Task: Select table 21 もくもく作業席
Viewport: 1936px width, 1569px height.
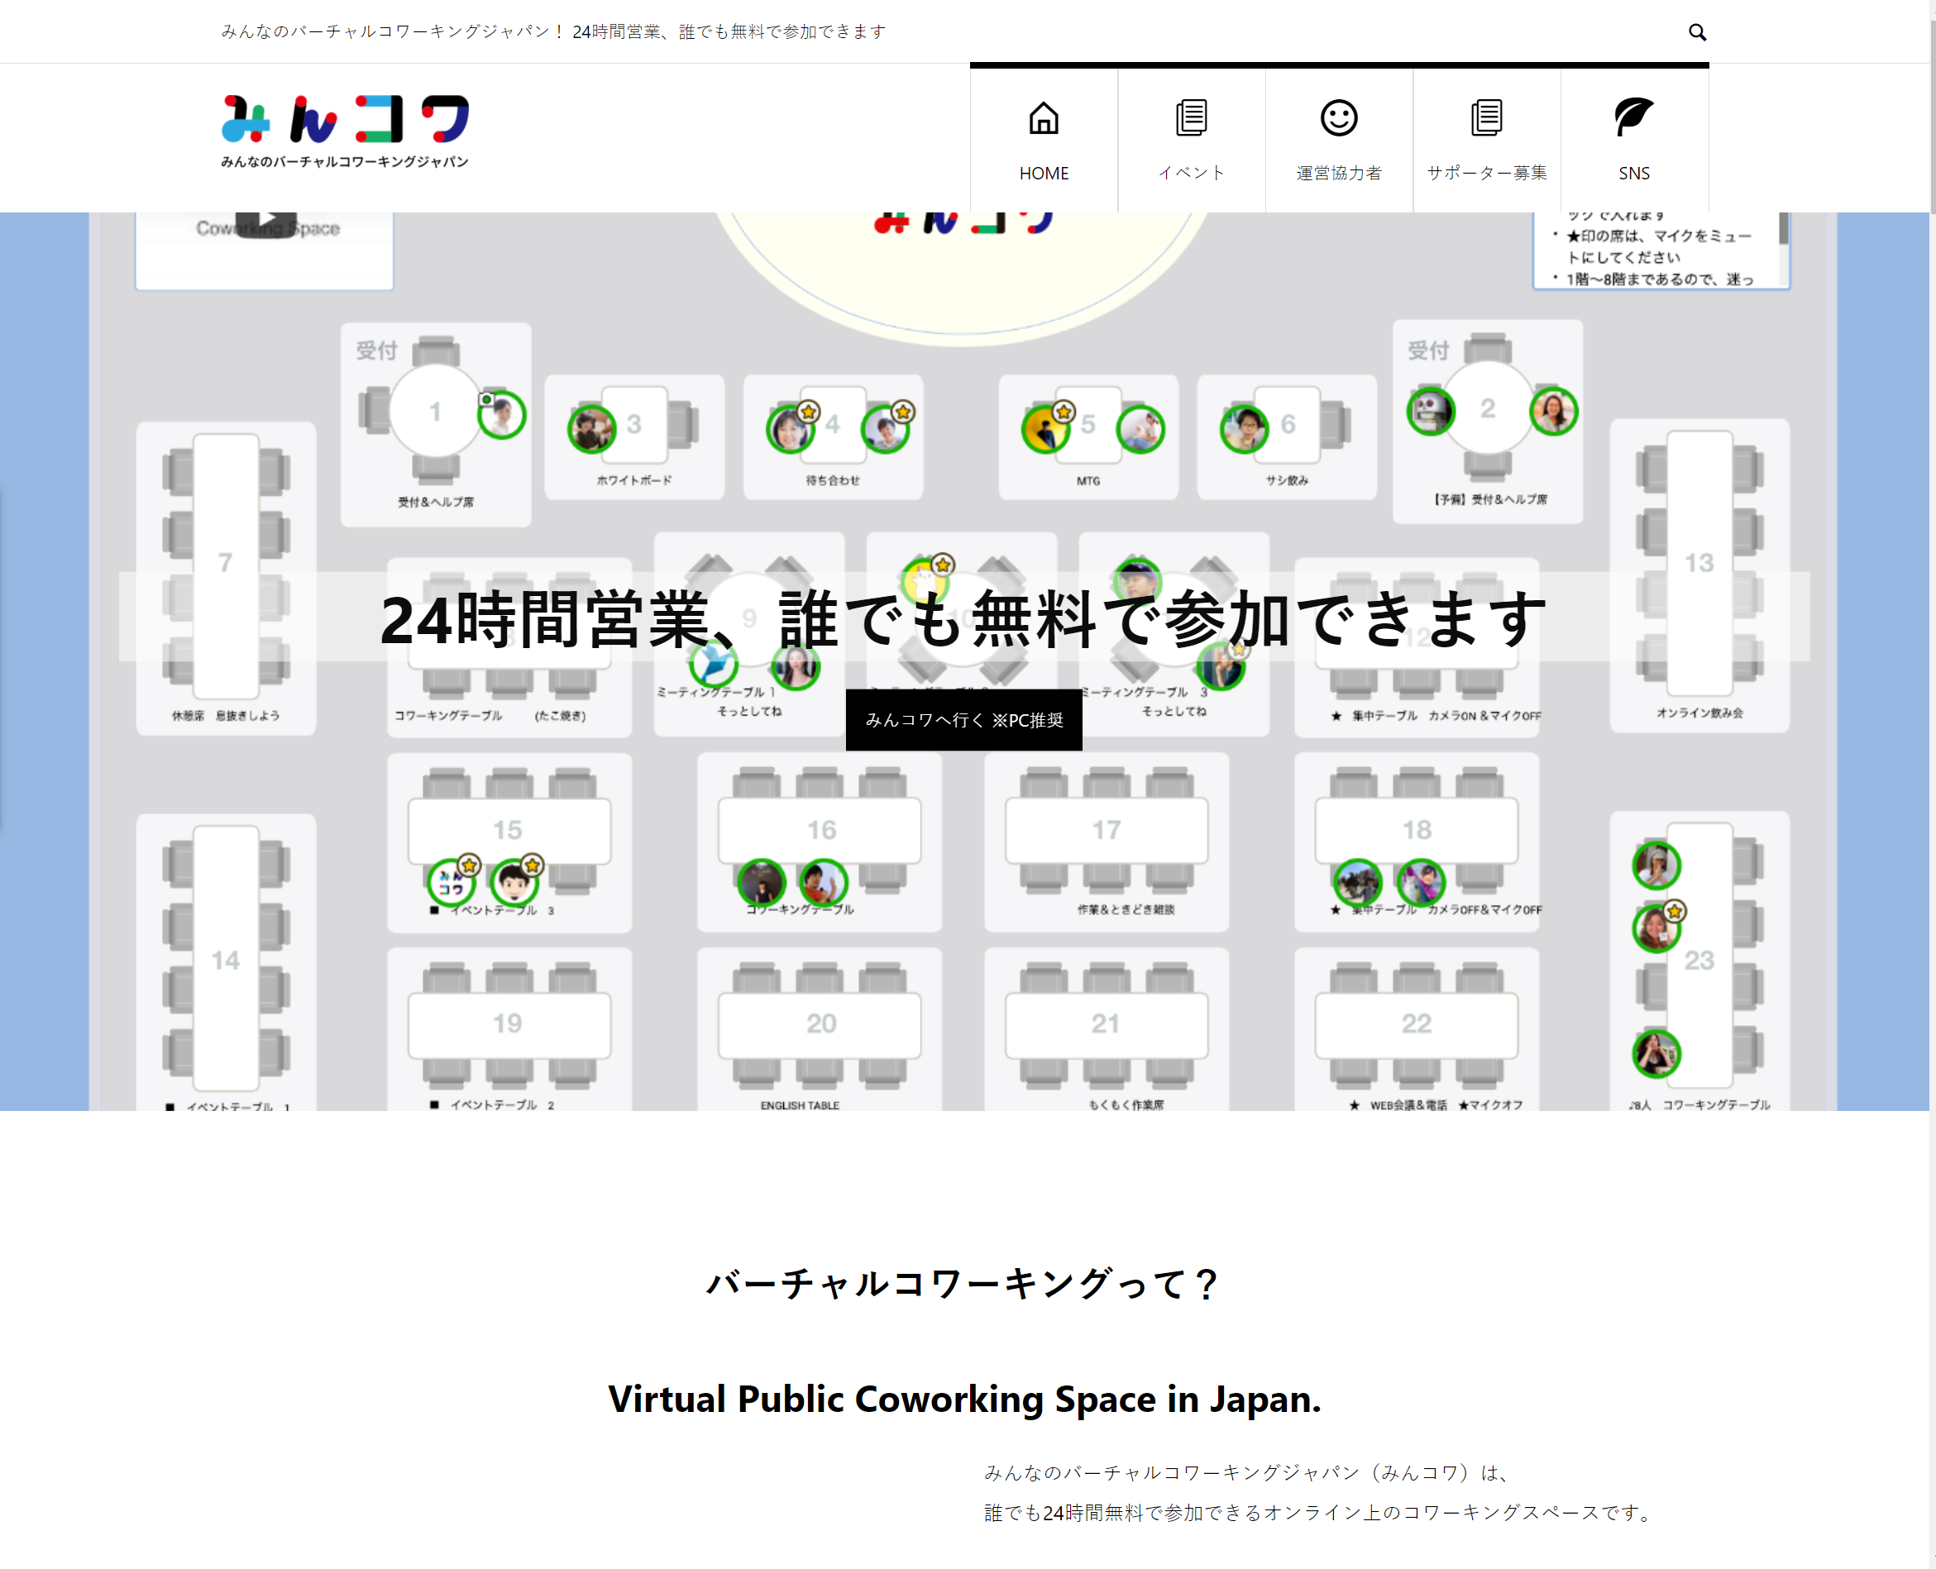Action: point(1106,1030)
